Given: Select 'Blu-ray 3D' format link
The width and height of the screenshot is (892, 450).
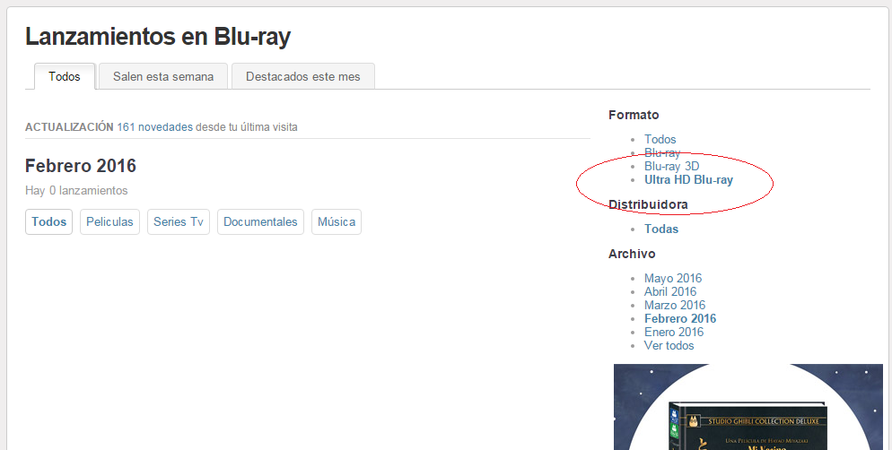Looking at the screenshot, I should coord(671,166).
